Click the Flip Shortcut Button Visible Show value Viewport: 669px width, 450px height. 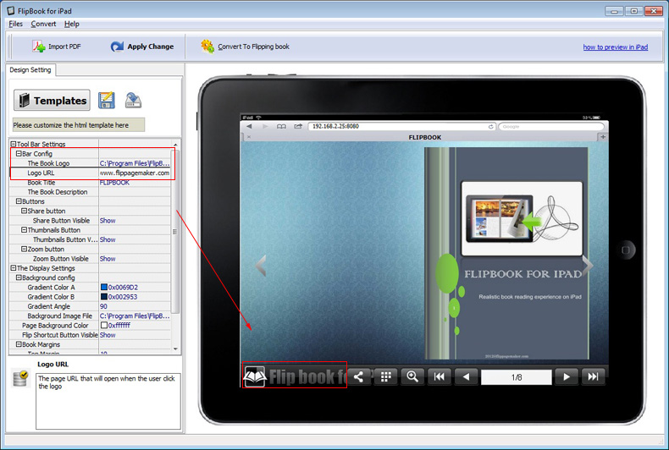click(x=108, y=335)
